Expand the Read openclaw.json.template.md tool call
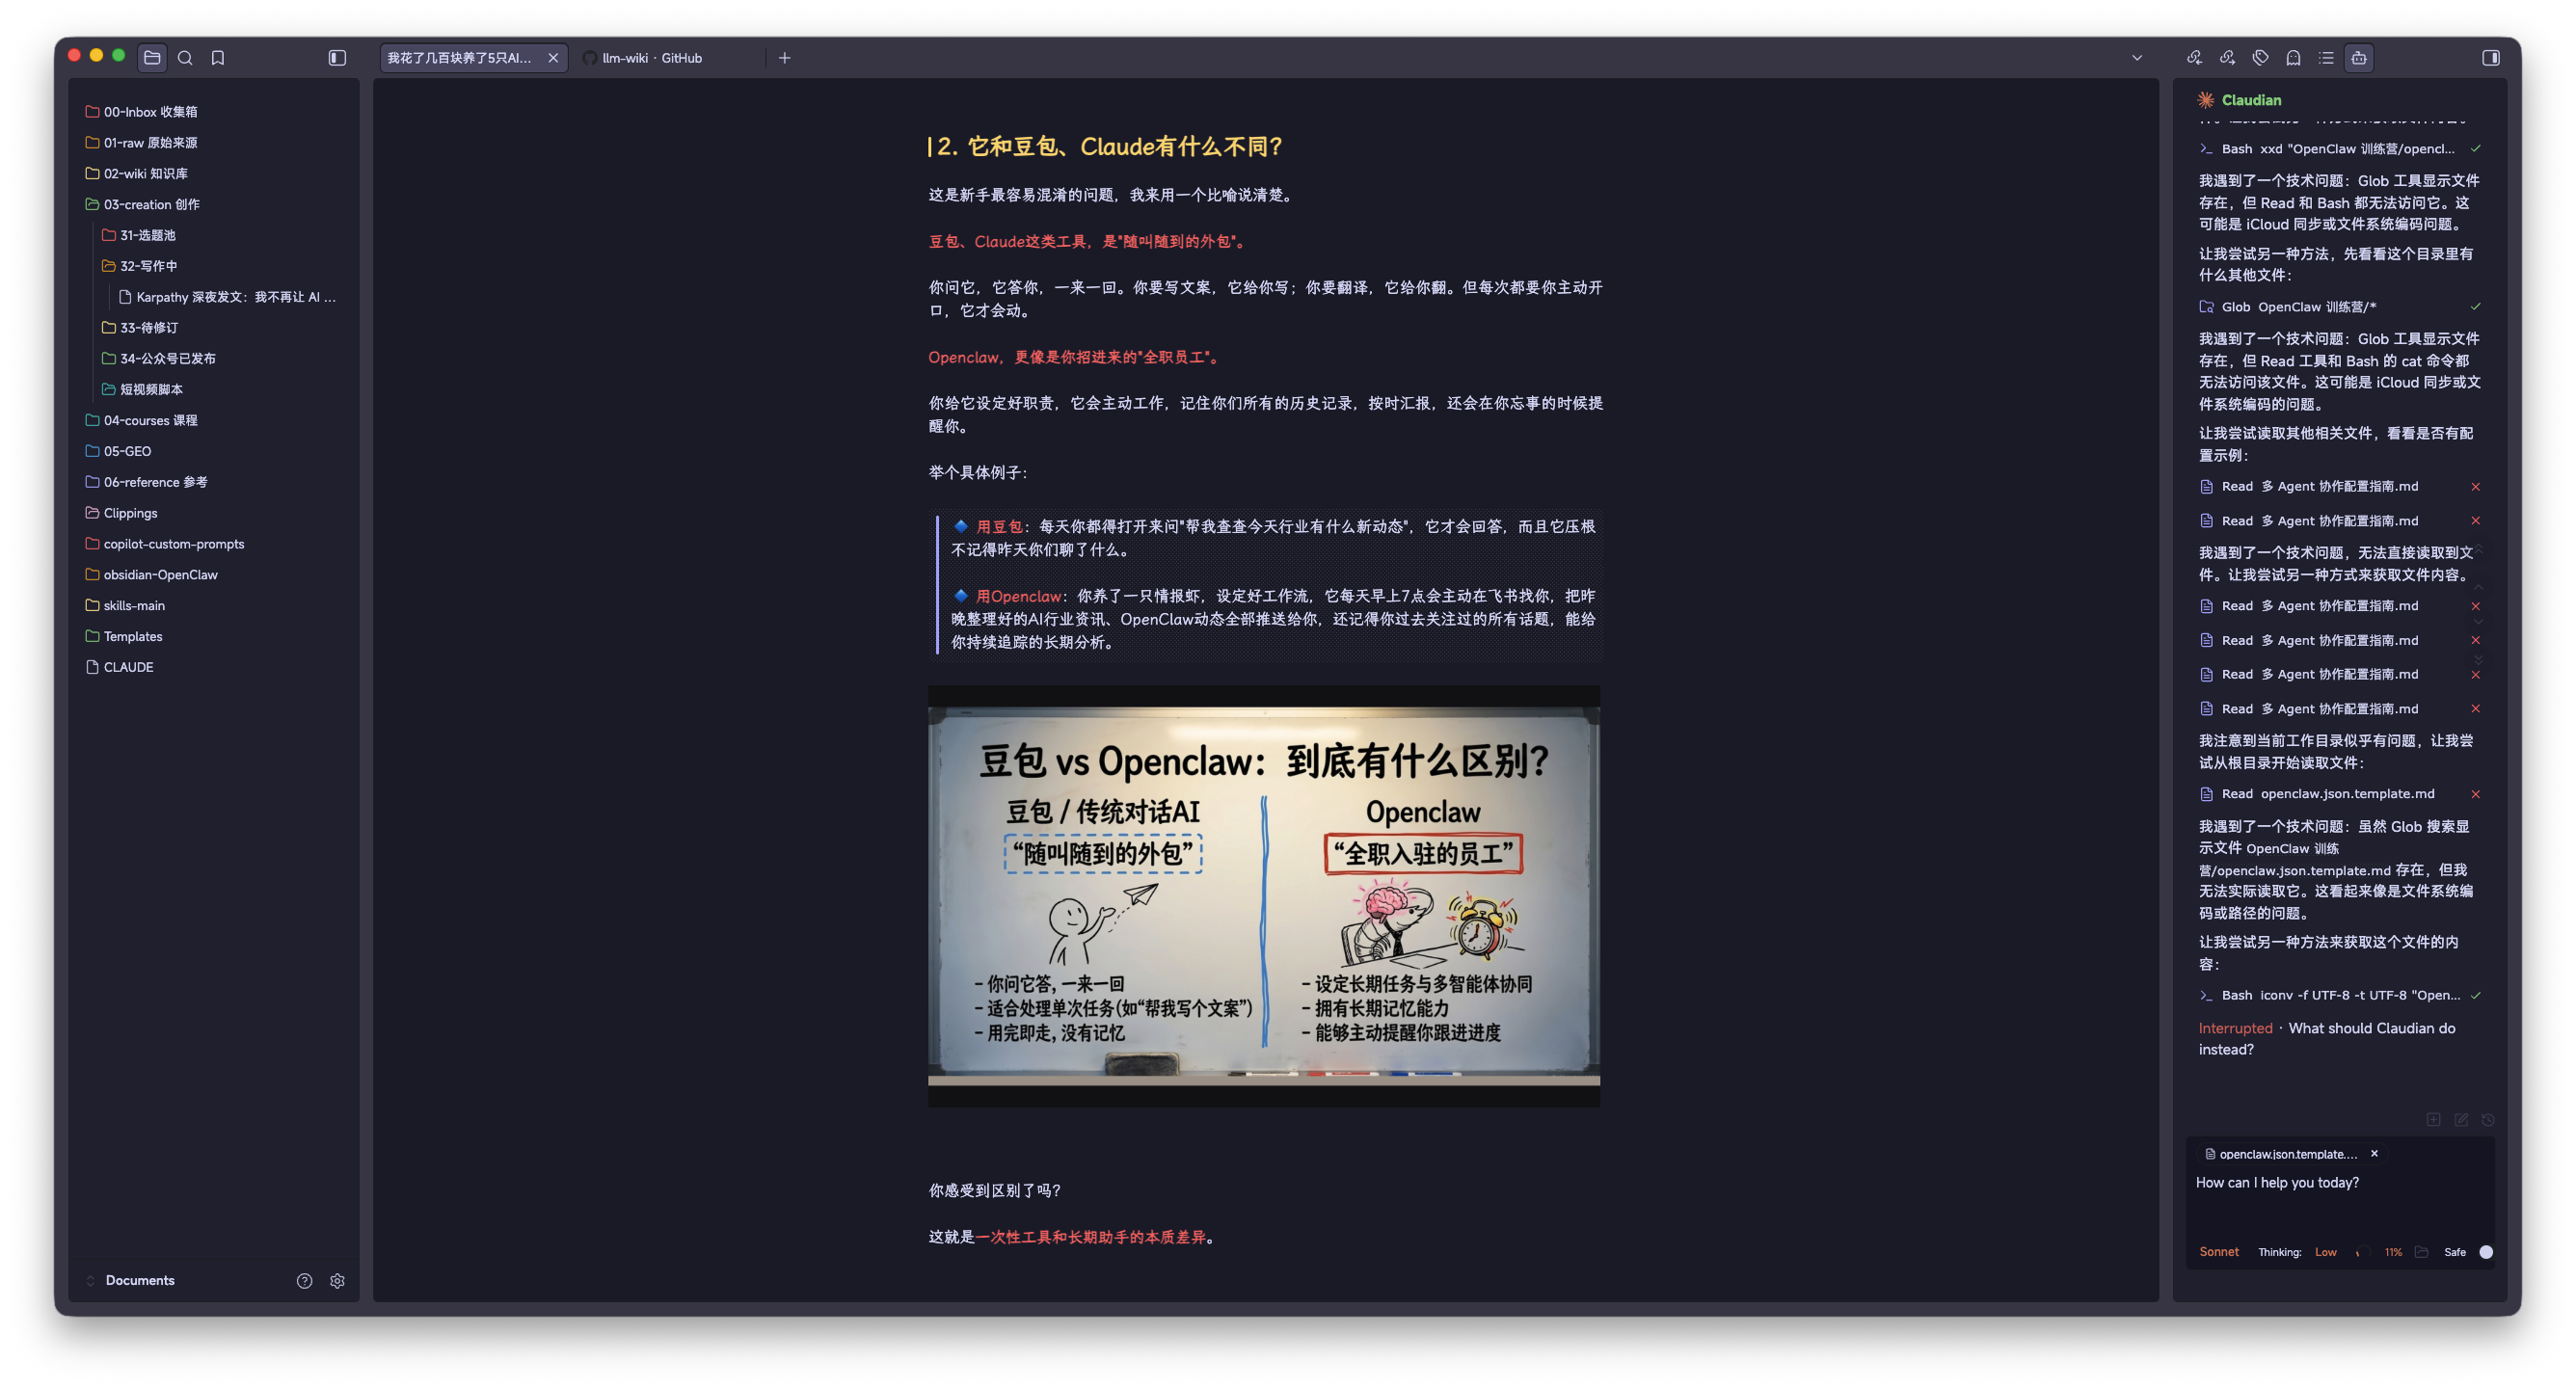2576x1388 pixels. pos(2339,794)
